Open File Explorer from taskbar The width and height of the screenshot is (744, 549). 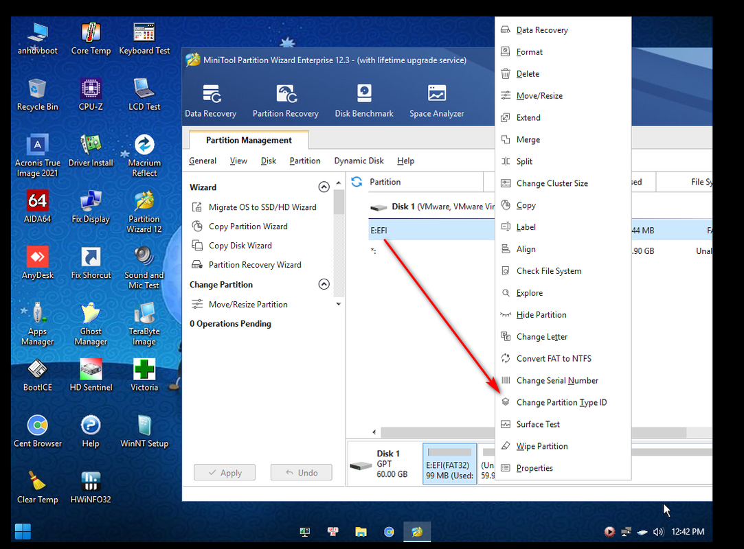tap(361, 531)
